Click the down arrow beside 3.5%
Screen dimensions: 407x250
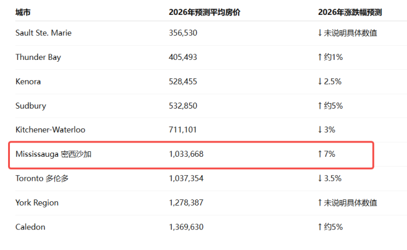(319, 178)
